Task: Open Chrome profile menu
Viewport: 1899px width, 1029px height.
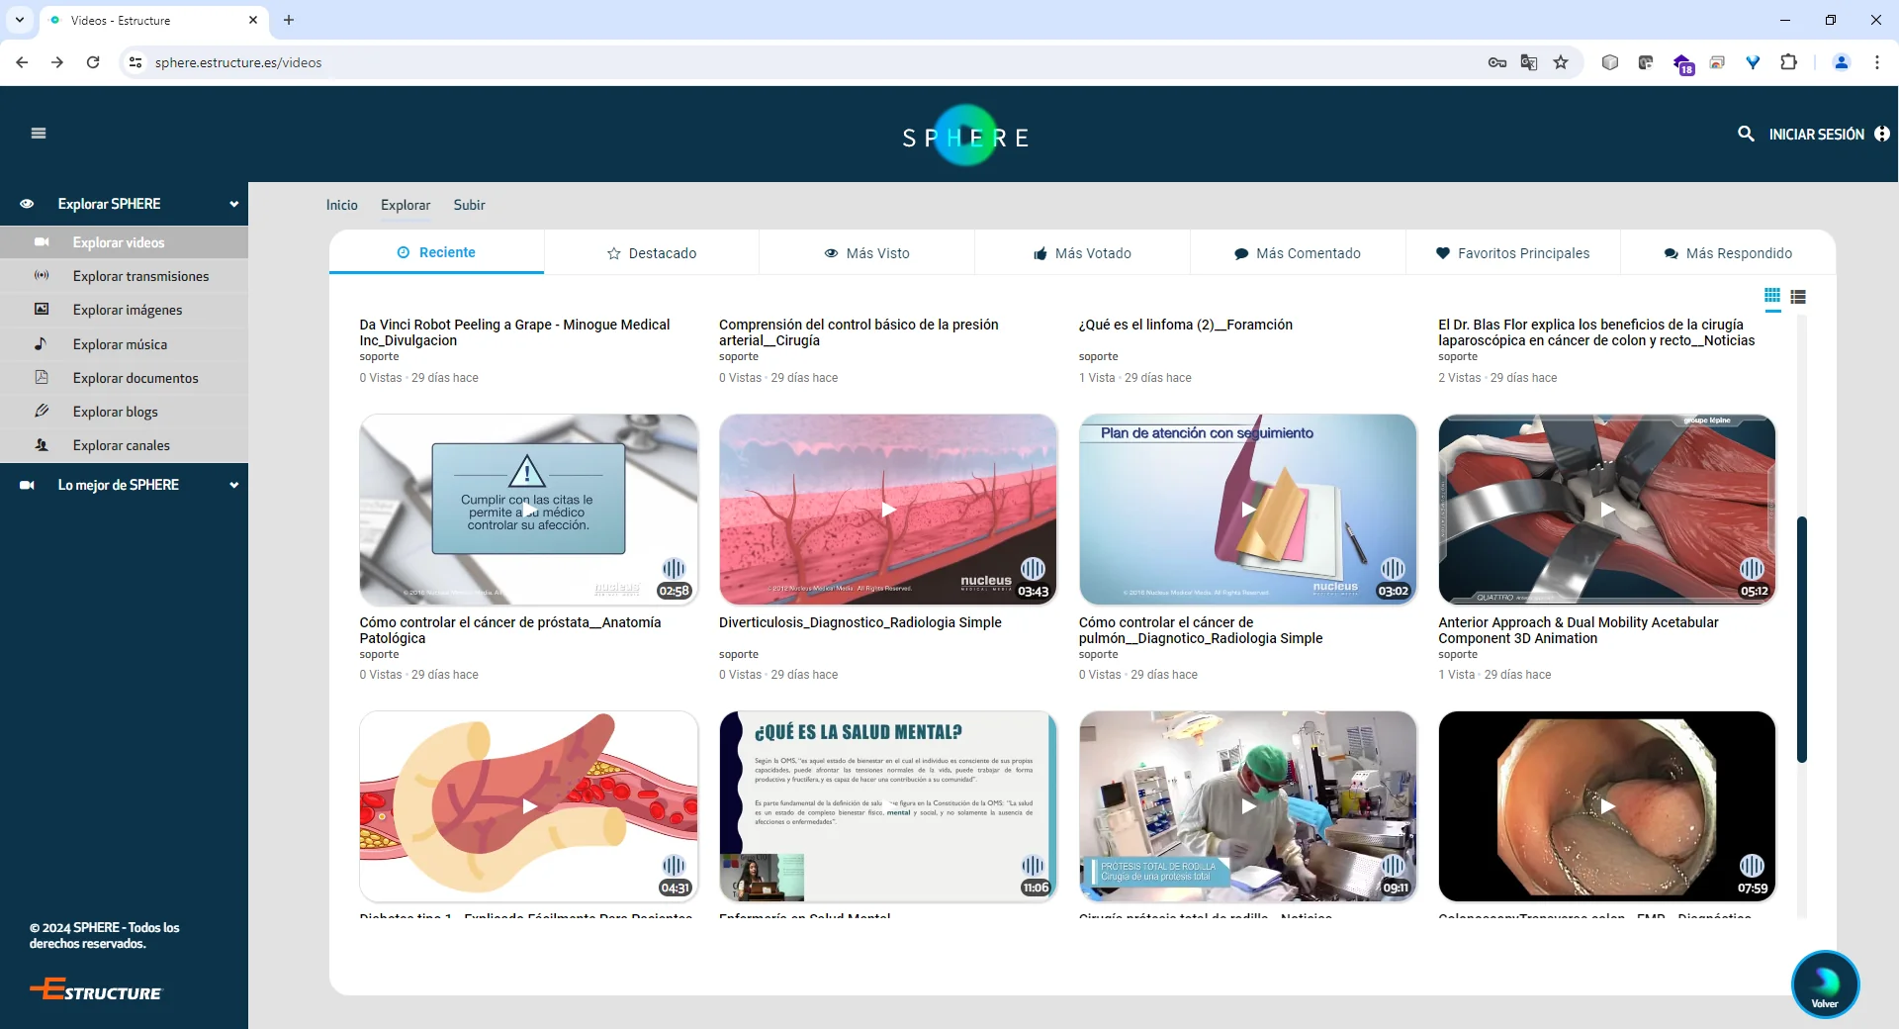Action: (x=1841, y=61)
